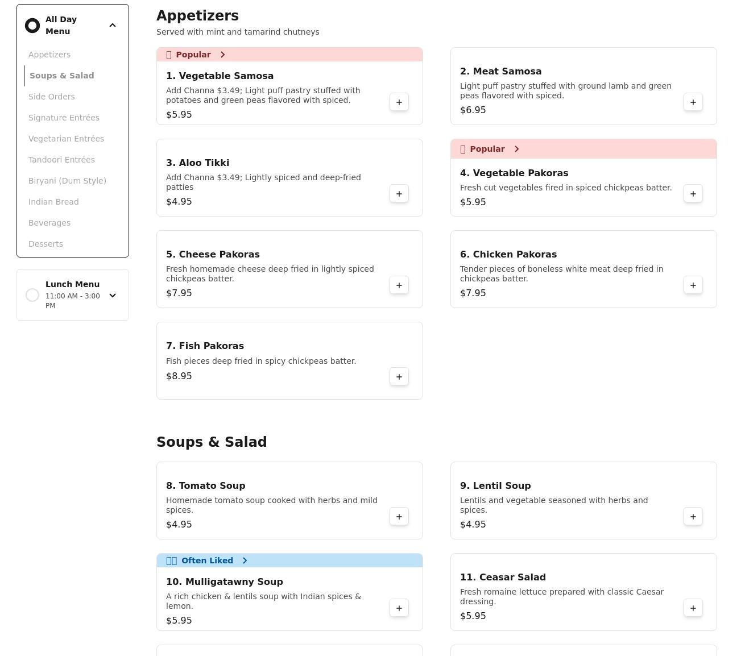
Task: Select the All Day Menu radio button
Action: pyautogui.click(x=32, y=26)
